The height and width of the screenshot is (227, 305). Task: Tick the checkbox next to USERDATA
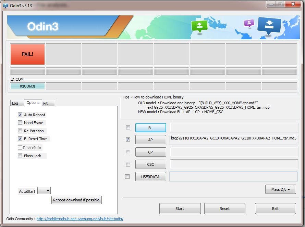pyautogui.click(x=127, y=176)
